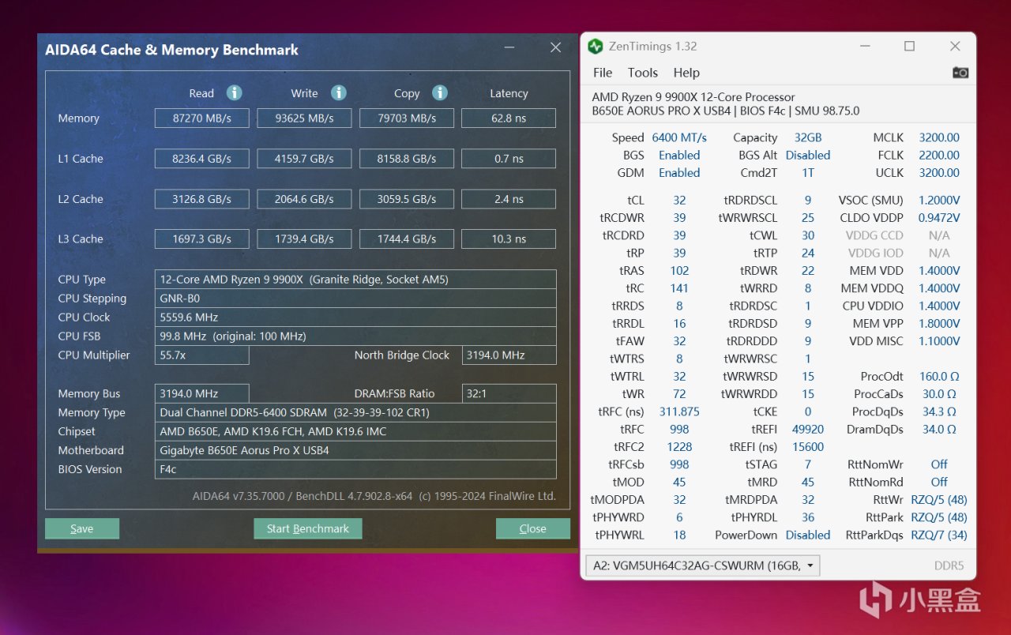Viewport: 1011px width, 635px height.
Task: Click the Motherboard field in AIDA64
Action: click(355, 450)
